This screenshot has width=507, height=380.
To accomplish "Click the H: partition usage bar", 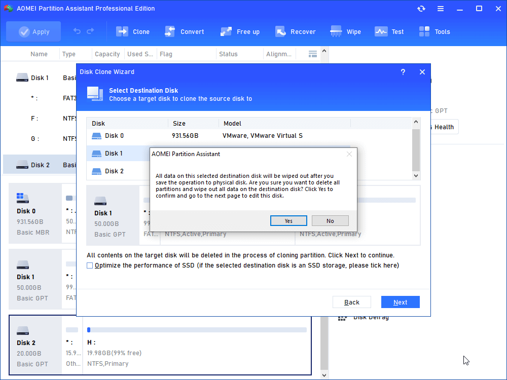I will point(197,330).
